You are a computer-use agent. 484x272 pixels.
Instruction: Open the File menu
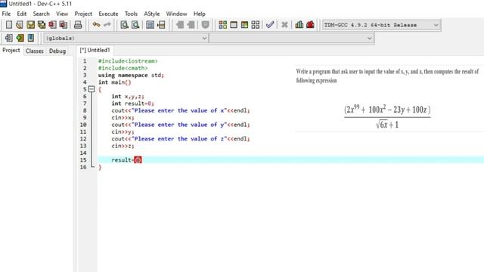click(6, 14)
